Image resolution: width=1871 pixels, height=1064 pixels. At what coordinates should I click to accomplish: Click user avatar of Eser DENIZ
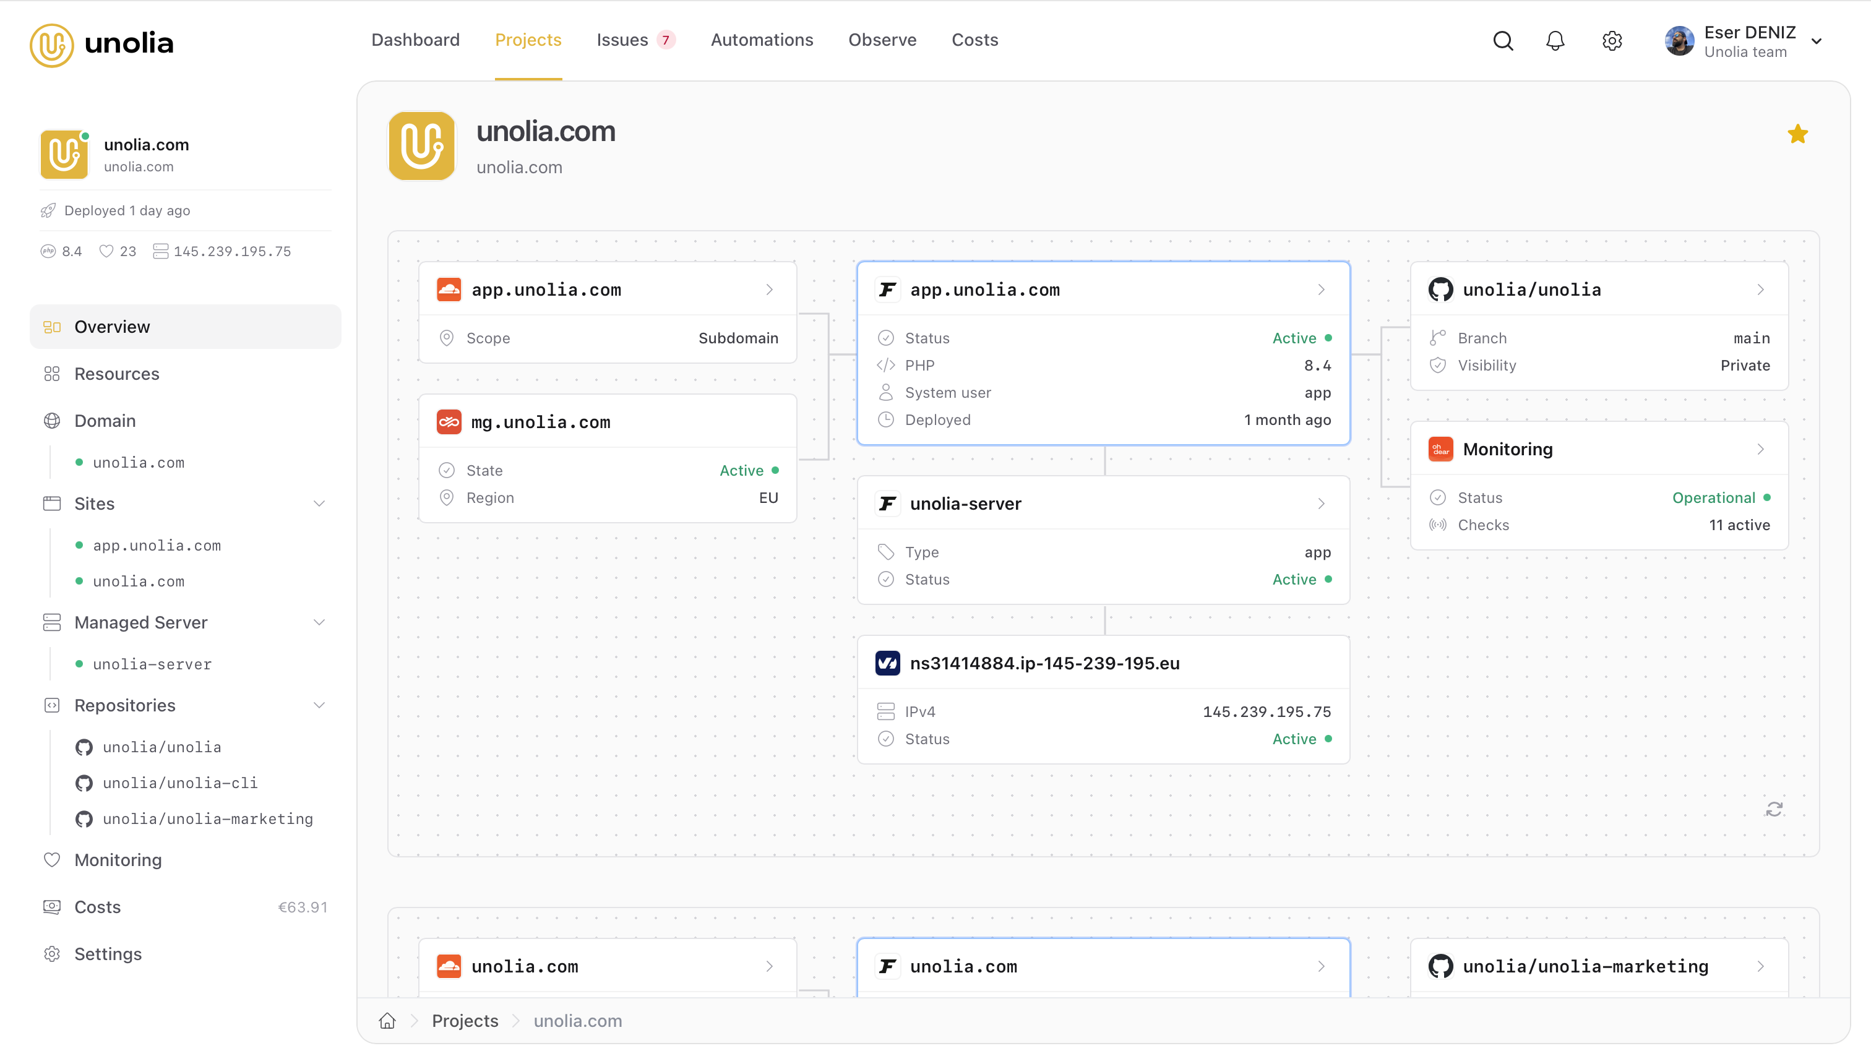pos(1679,41)
